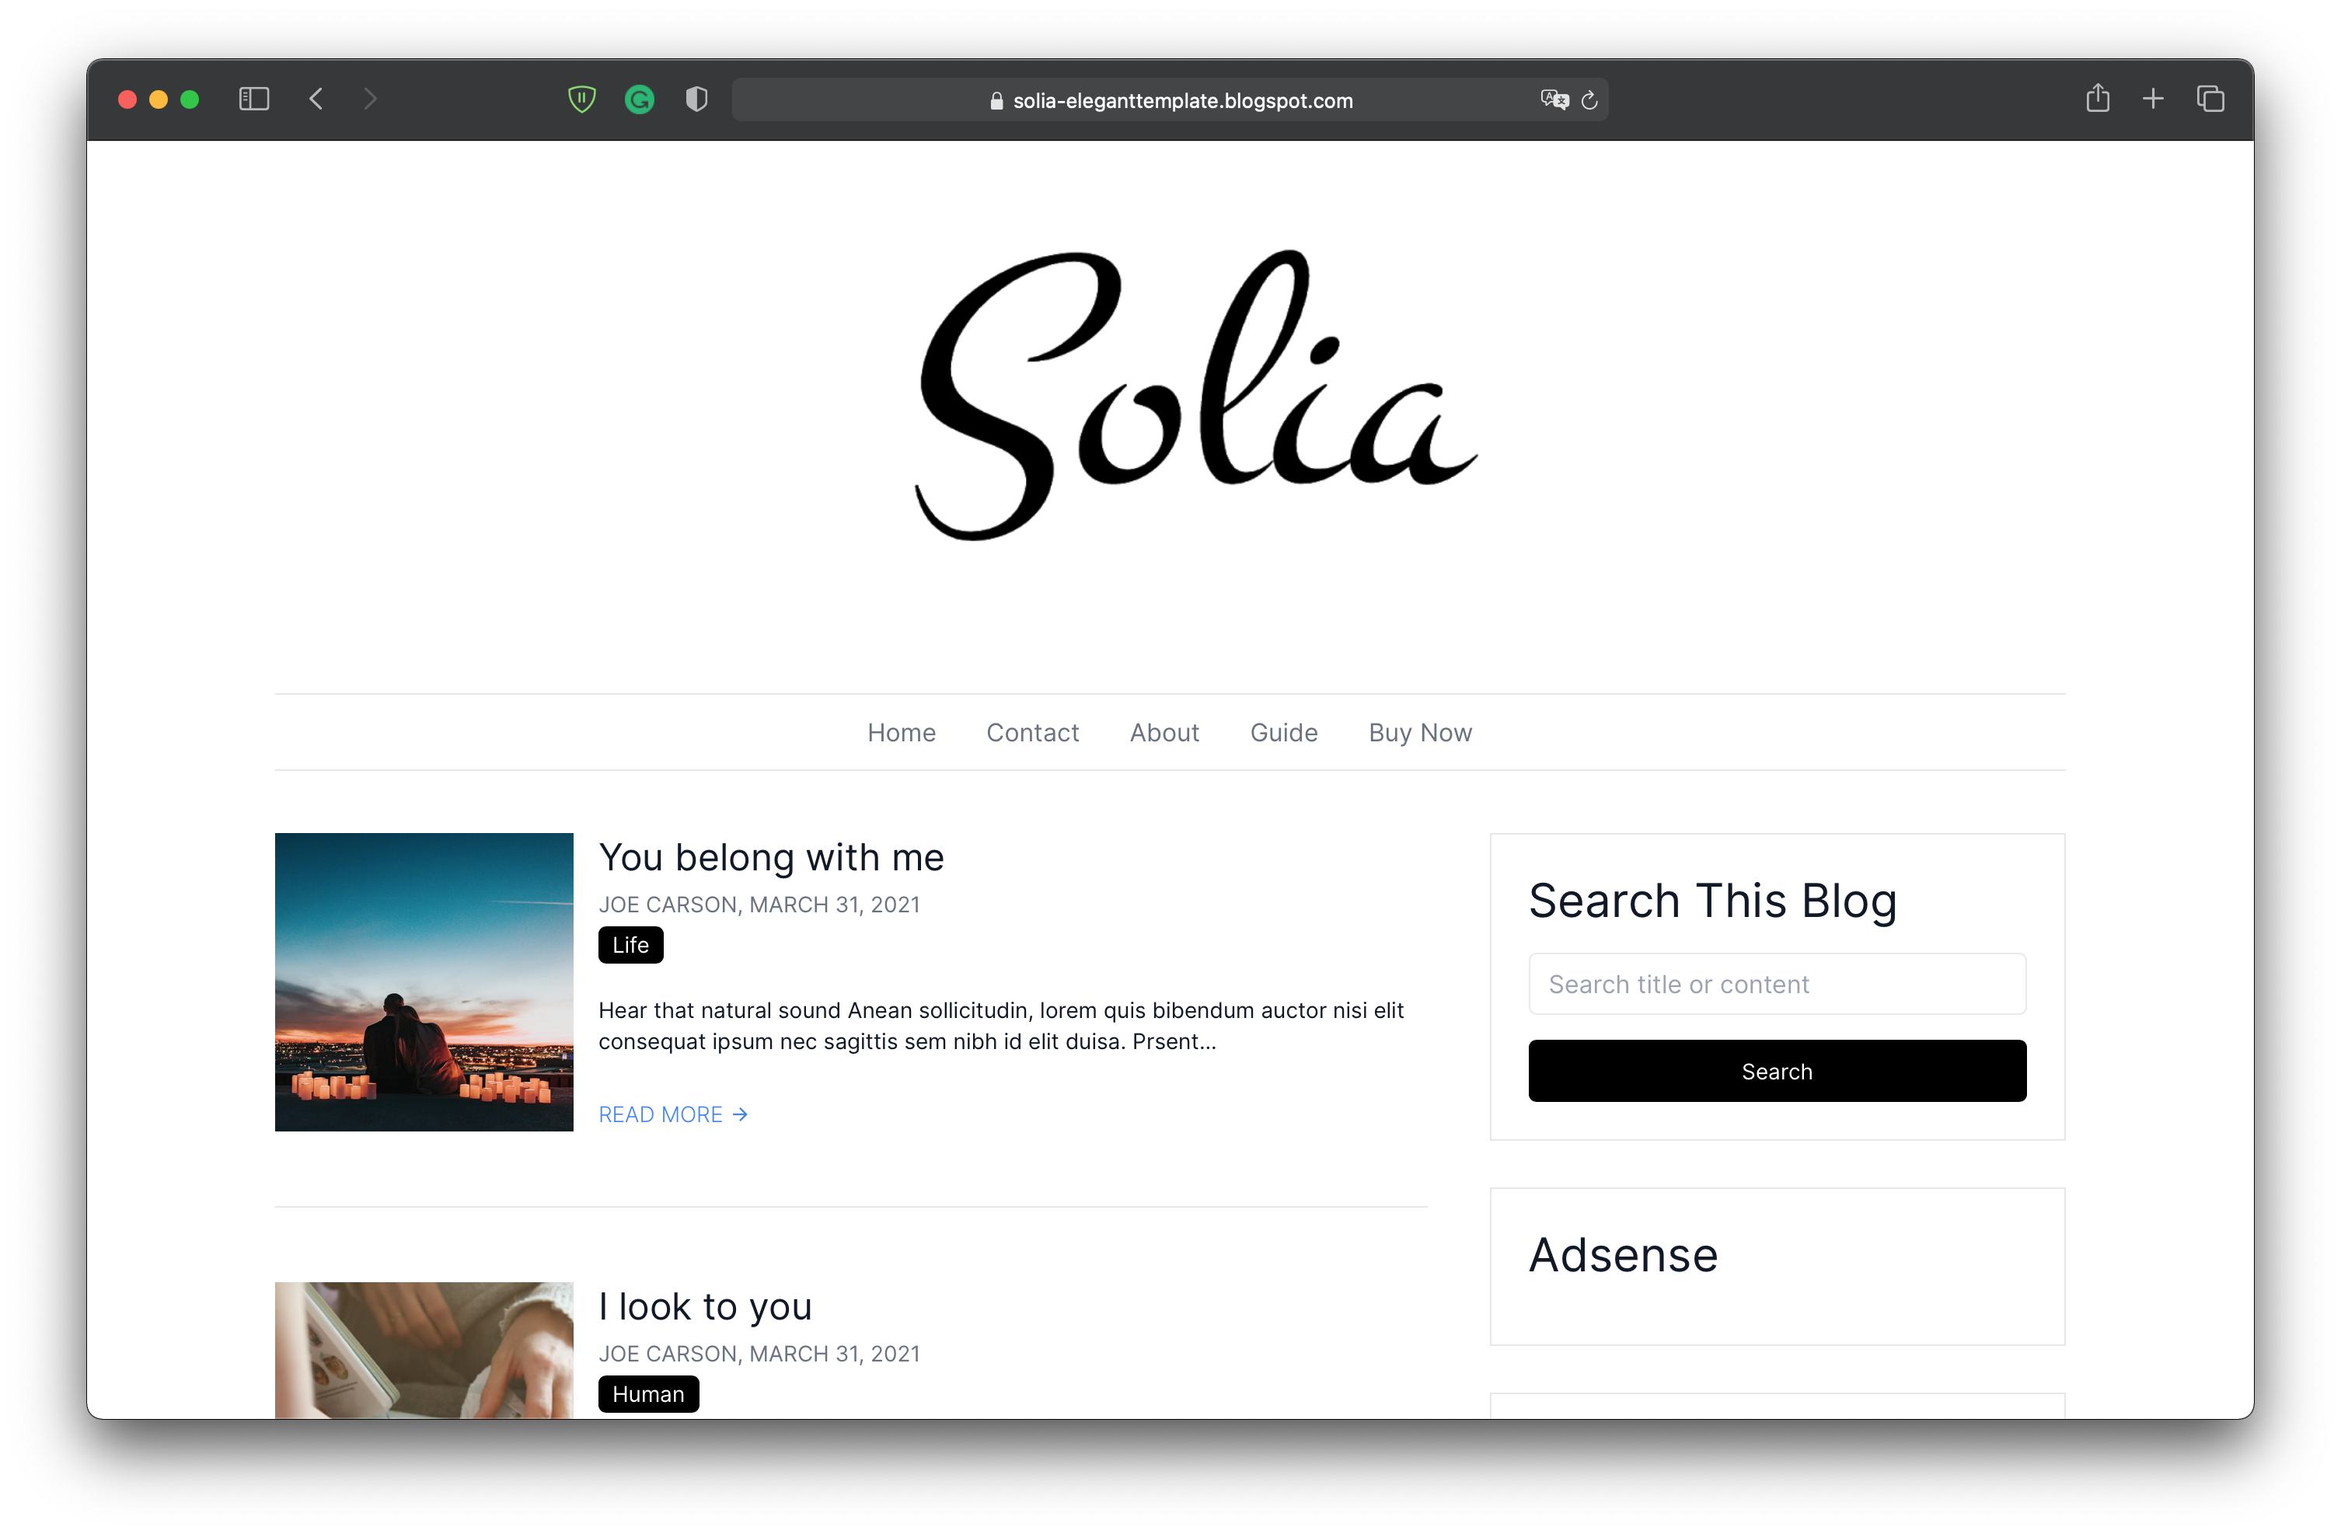Click the black Search button
The width and height of the screenshot is (2341, 1534).
point(1778,1071)
